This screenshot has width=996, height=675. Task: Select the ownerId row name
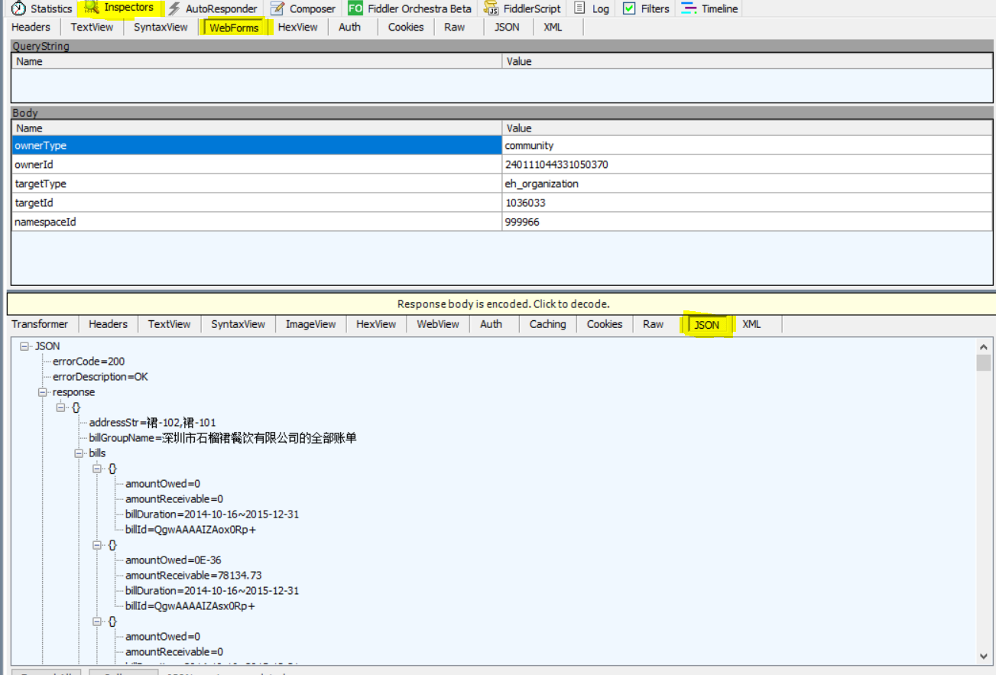click(x=257, y=164)
